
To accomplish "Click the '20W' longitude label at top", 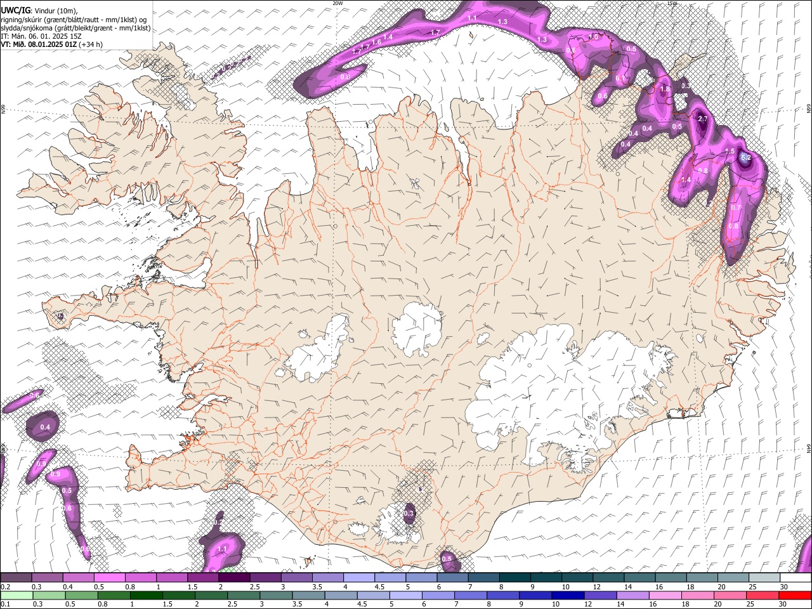I will point(337,3).
